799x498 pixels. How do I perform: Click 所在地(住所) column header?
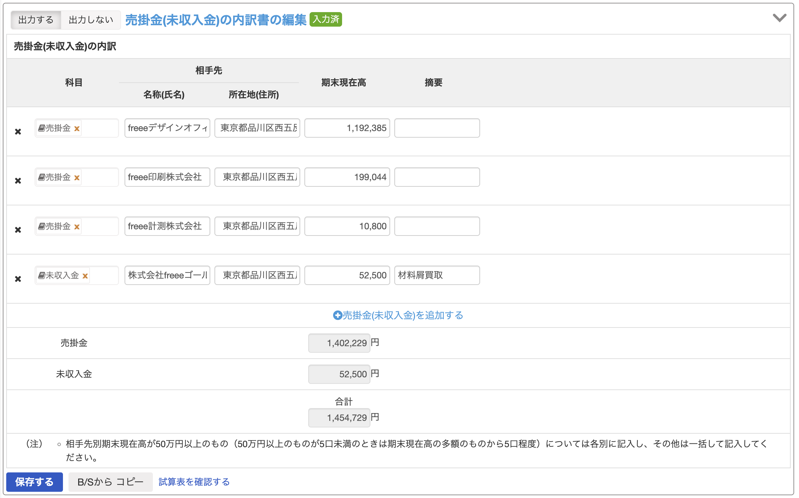[254, 95]
